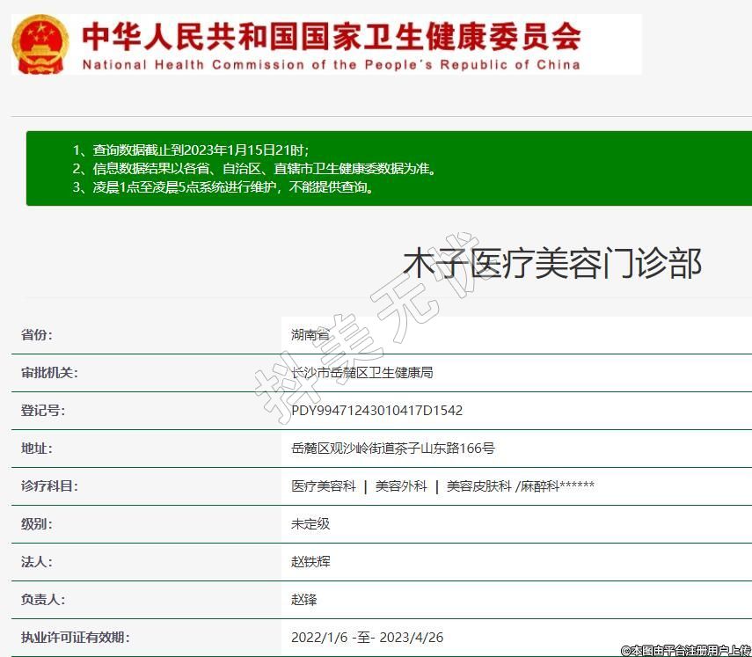Click the 未定级 level value
Viewport: 752px width, 657px height.
click(310, 524)
